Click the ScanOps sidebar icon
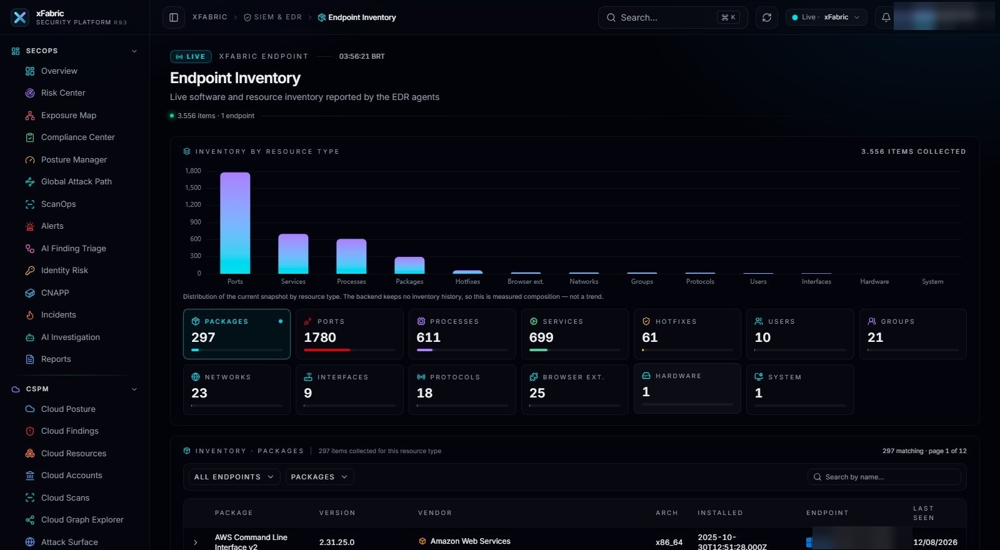Viewport: 1000px width, 550px height. coord(30,204)
